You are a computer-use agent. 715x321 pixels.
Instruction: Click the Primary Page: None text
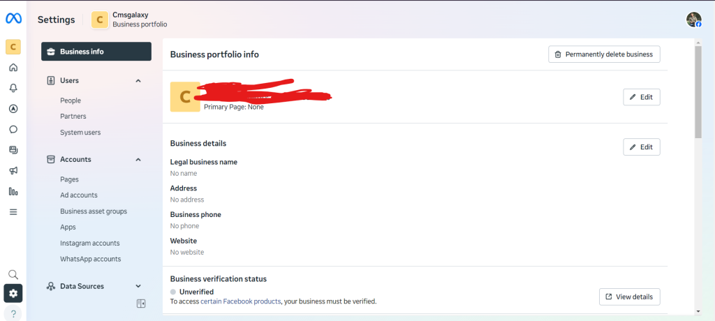tap(233, 107)
